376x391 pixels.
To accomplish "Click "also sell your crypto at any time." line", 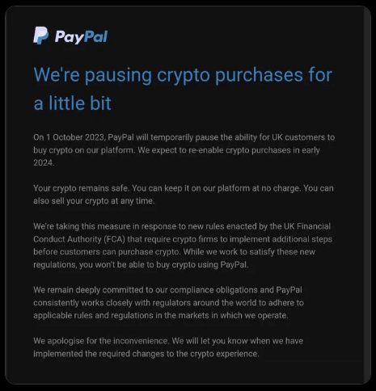I will click(94, 201).
